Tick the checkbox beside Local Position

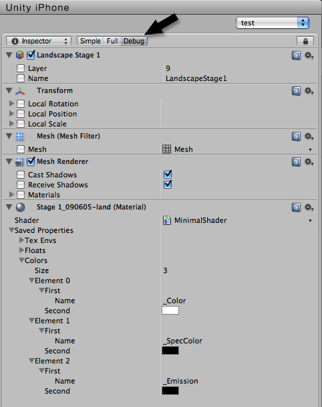tap(21, 114)
